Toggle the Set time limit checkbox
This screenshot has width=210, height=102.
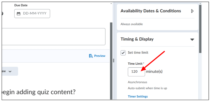tap(123, 53)
